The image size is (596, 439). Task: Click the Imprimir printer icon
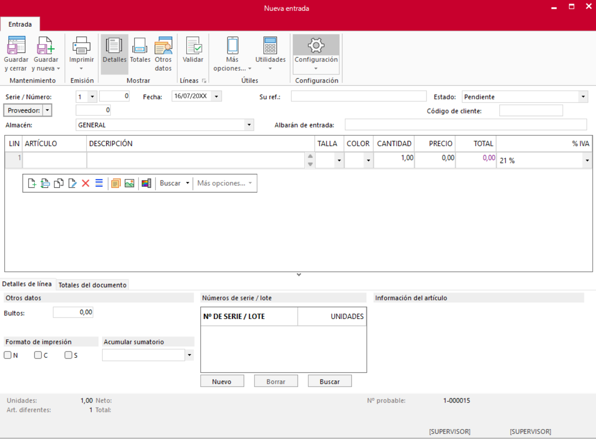coord(81,45)
